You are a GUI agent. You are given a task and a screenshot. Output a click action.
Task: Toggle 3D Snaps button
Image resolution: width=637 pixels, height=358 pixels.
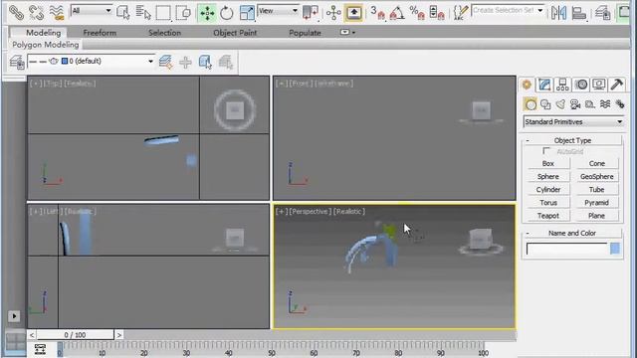(x=378, y=13)
